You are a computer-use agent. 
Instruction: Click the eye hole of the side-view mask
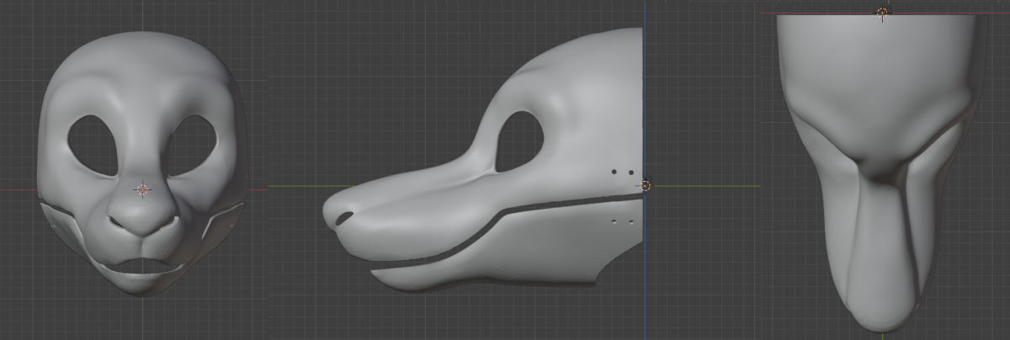click(x=520, y=140)
